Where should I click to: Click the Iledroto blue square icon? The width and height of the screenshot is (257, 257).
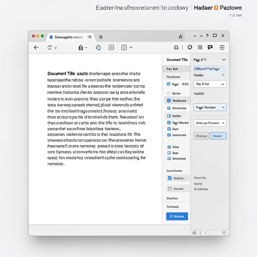point(170,178)
